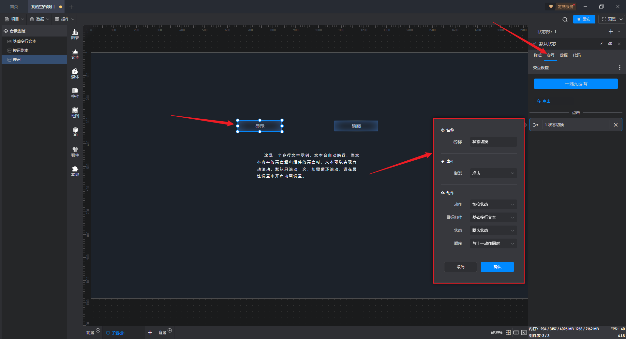The width and height of the screenshot is (626, 339).
Task: Open the 媒体 media component category
Action: pos(75,74)
